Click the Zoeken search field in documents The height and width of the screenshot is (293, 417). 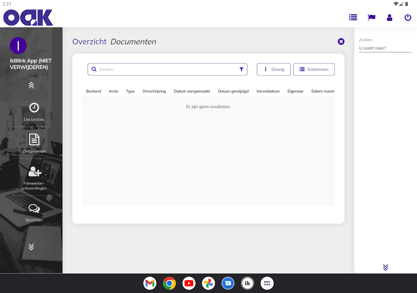[x=167, y=69]
